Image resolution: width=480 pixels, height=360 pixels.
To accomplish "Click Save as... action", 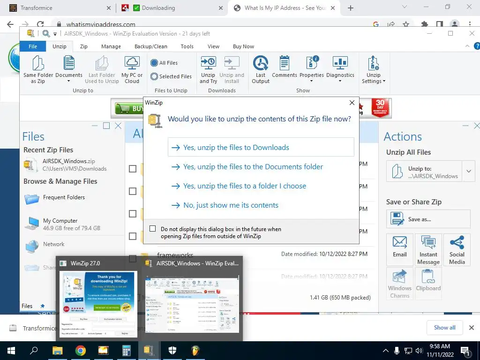I will (428, 219).
